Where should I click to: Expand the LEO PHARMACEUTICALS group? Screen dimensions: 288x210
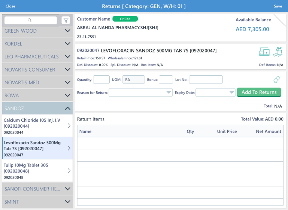[x=37, y=57]
